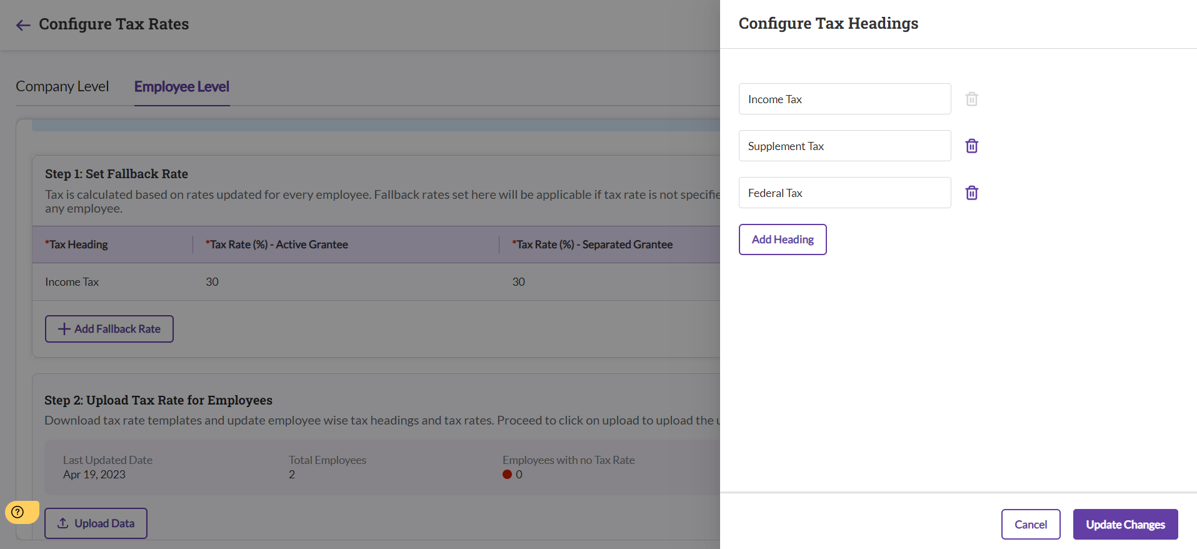The width and height of the screenshot is (1197, 549).
Task: Click Step 2: Upload Tax Rate heading
Action: (158, 400)
